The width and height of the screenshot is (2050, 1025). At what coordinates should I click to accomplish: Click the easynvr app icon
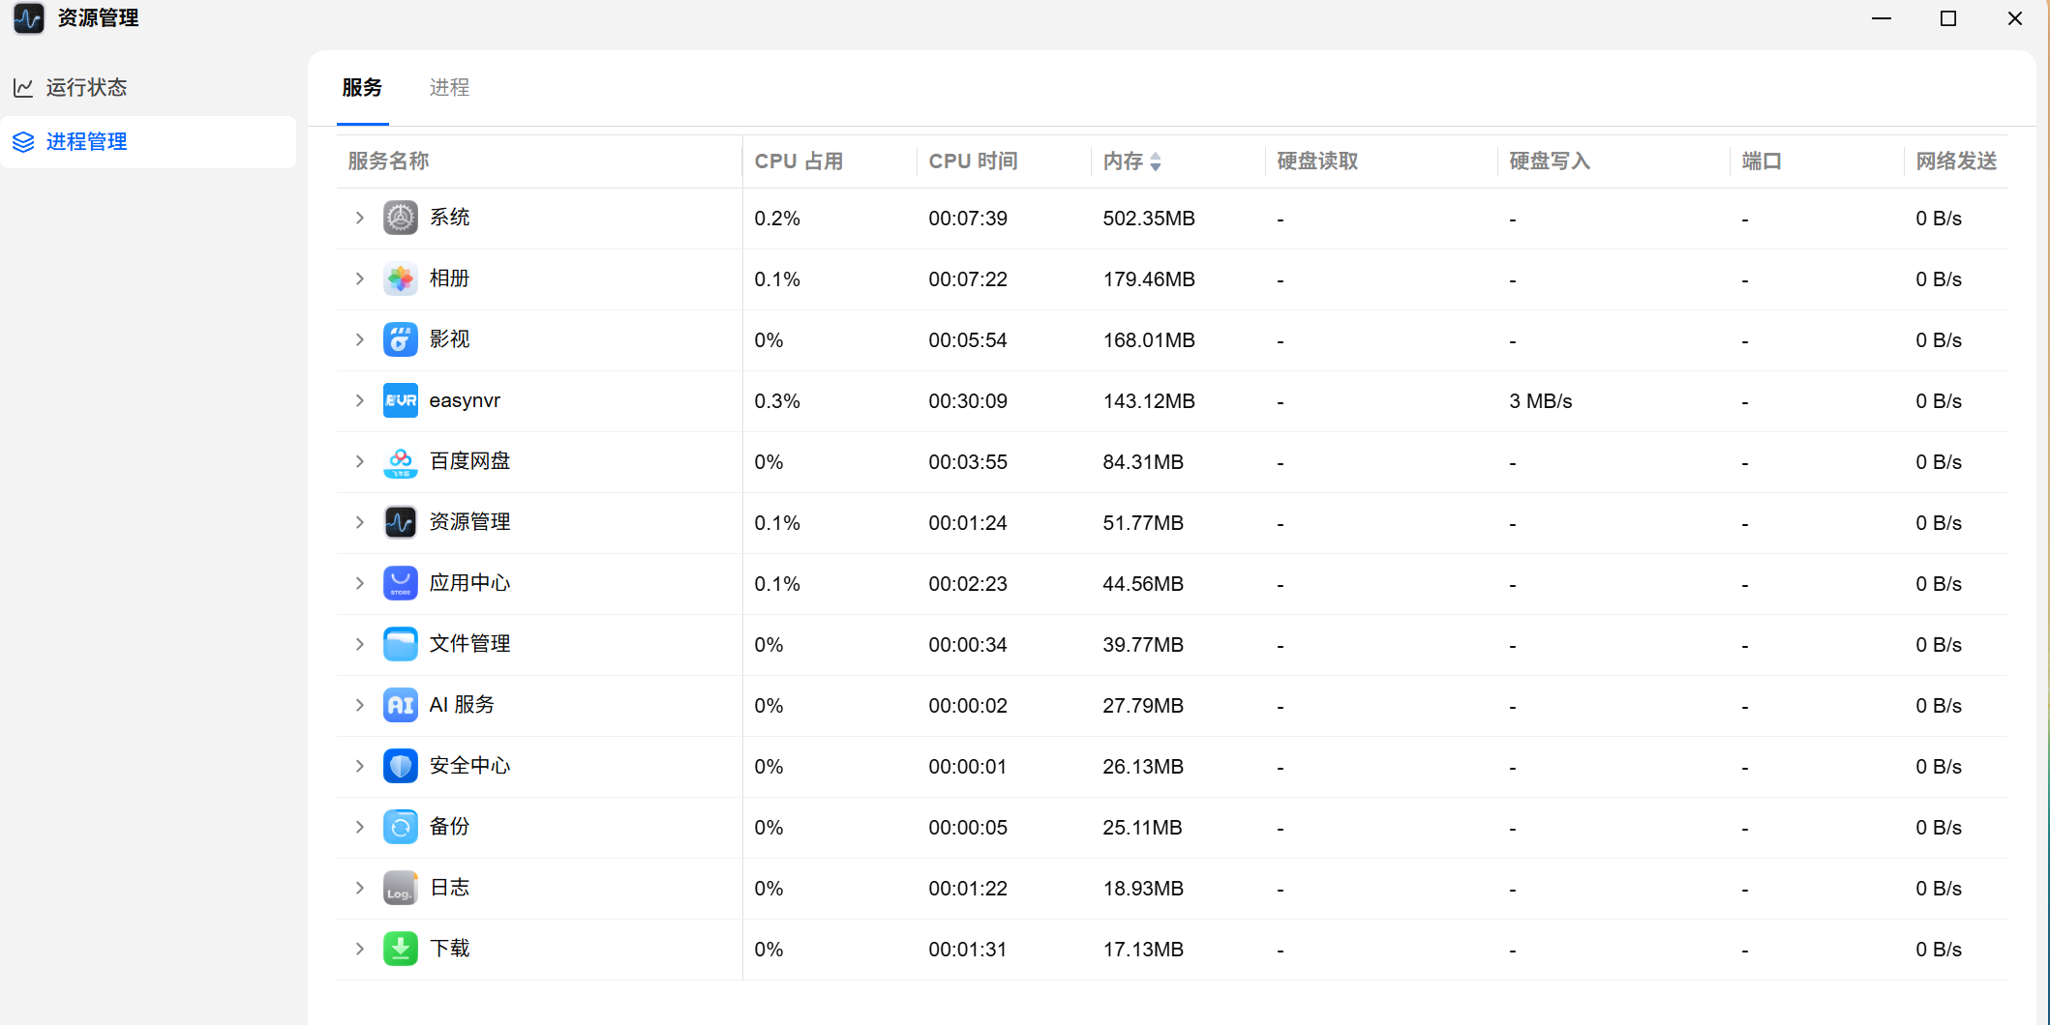pos(400,400)
